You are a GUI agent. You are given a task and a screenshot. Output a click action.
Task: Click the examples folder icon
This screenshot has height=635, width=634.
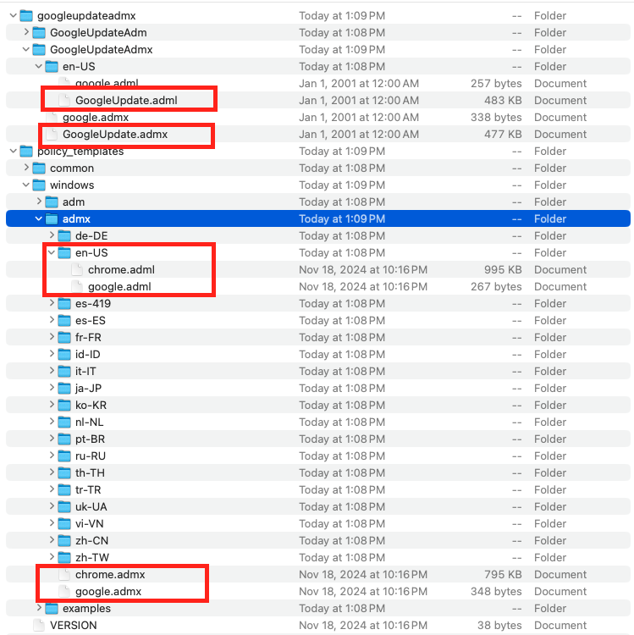pos(52,609)
